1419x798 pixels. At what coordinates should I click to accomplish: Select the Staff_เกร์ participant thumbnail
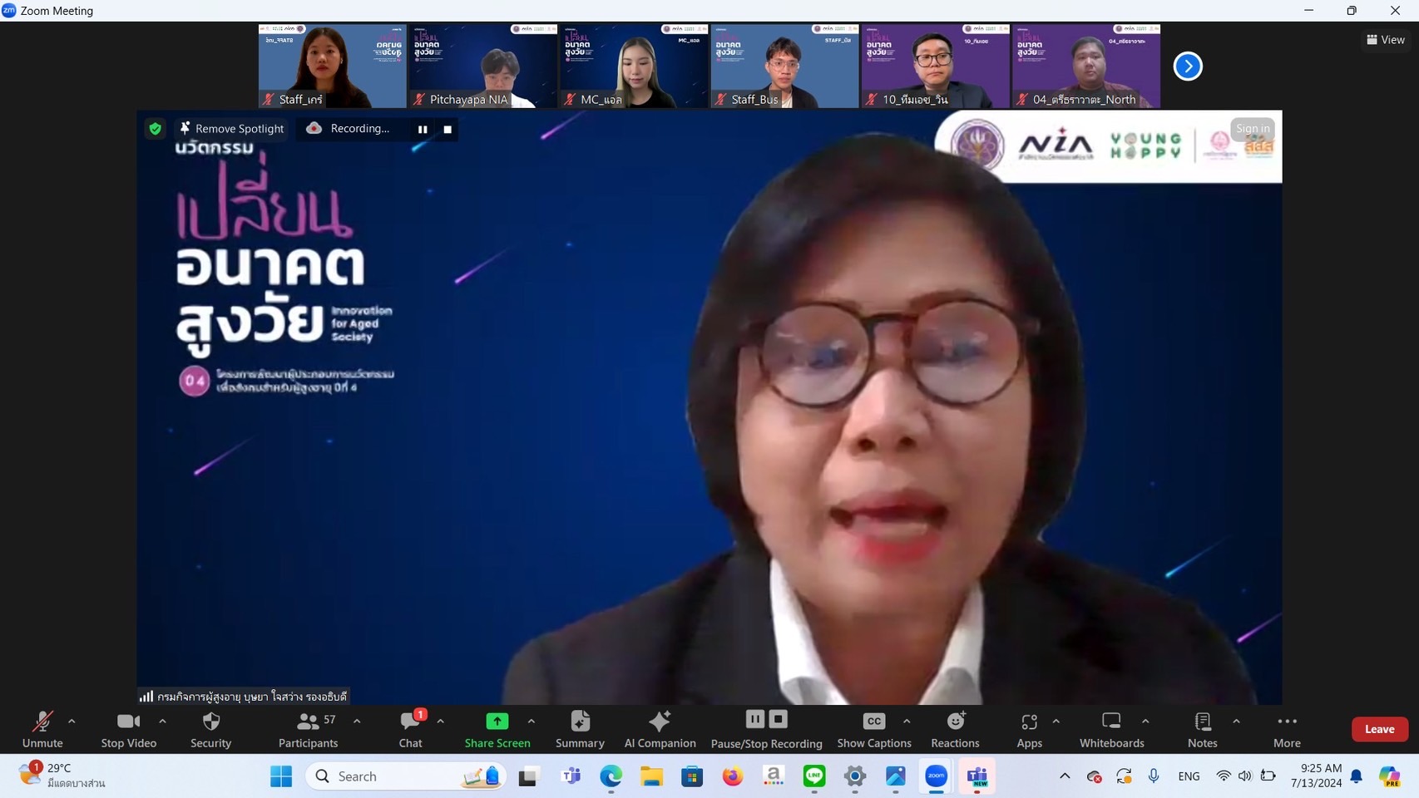tap(332, 66)
